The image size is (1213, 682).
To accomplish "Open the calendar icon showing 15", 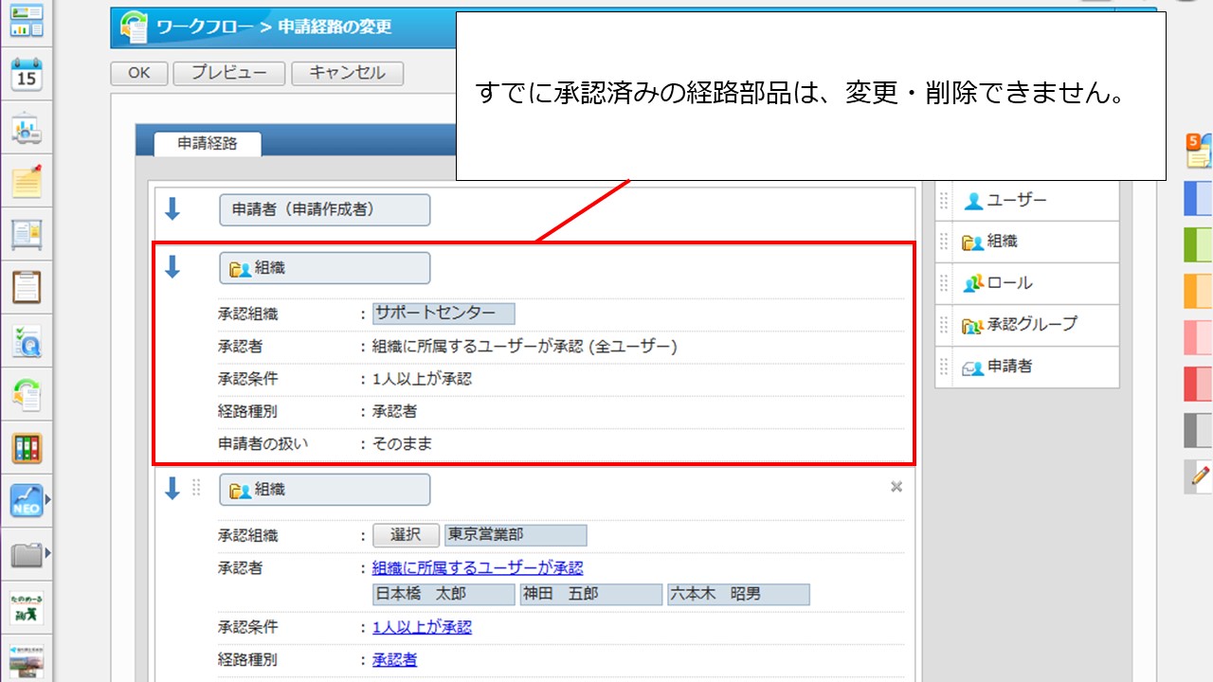I will click(x=27, y=74).
